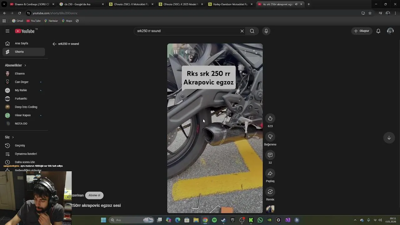Open the Chrome three-dot menu
The image size is (400, 225).
(396, 13)
